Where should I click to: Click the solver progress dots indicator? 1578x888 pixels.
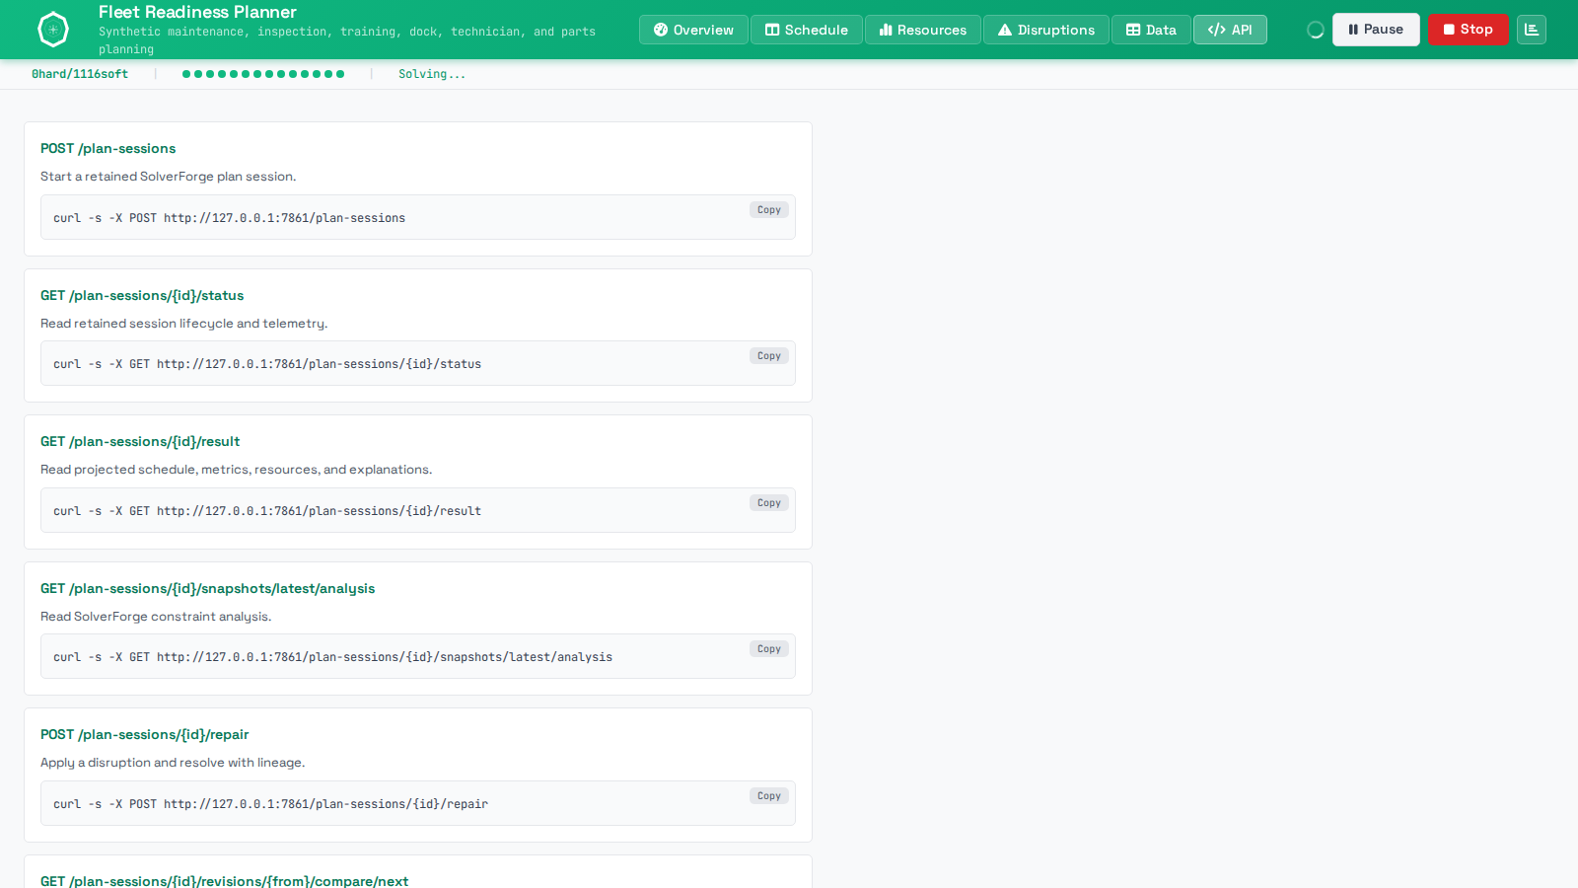[x=263, y=74]
